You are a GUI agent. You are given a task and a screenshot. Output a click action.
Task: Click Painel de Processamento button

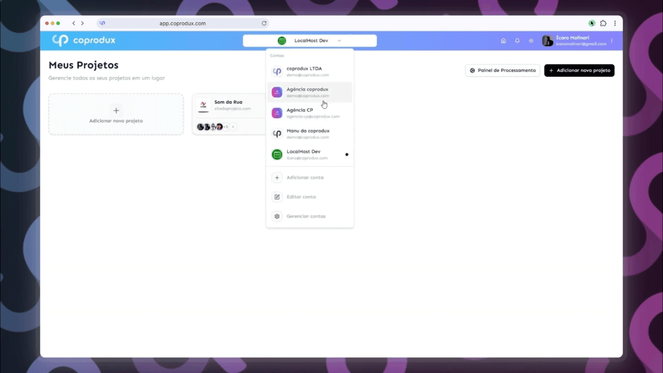coord(502,70)
